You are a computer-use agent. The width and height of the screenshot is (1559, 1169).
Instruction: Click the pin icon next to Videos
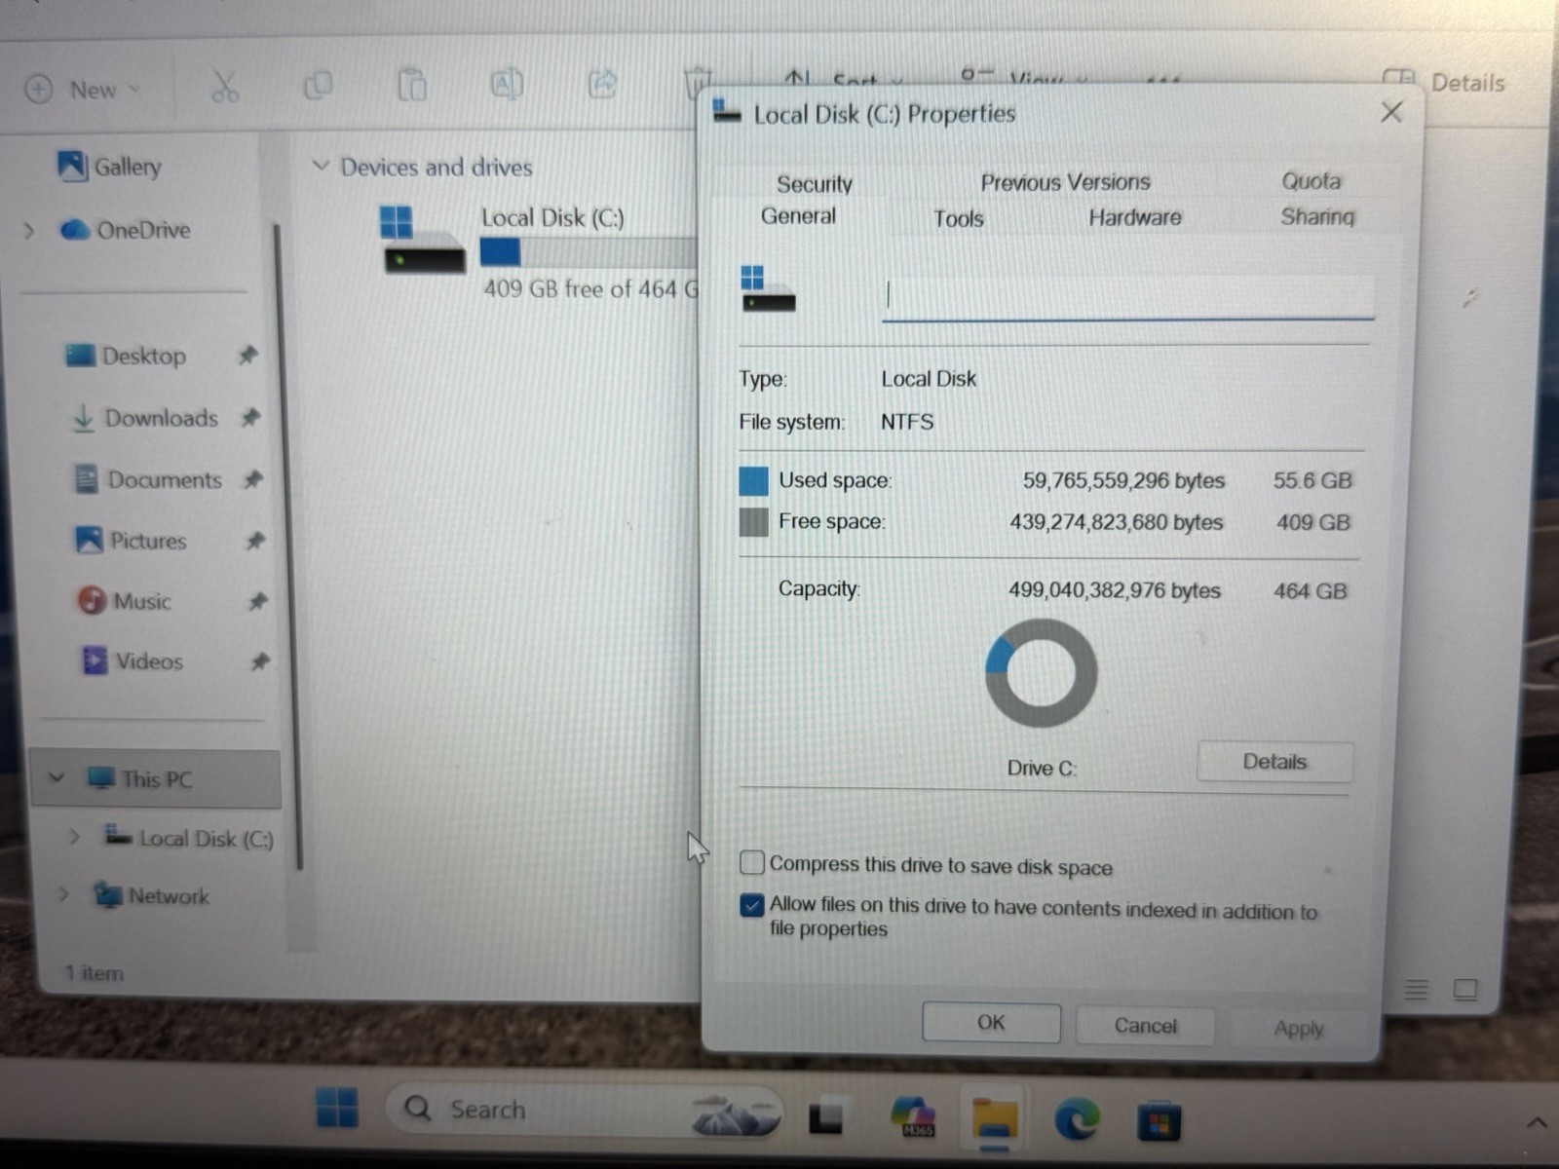tap(259, 662)
